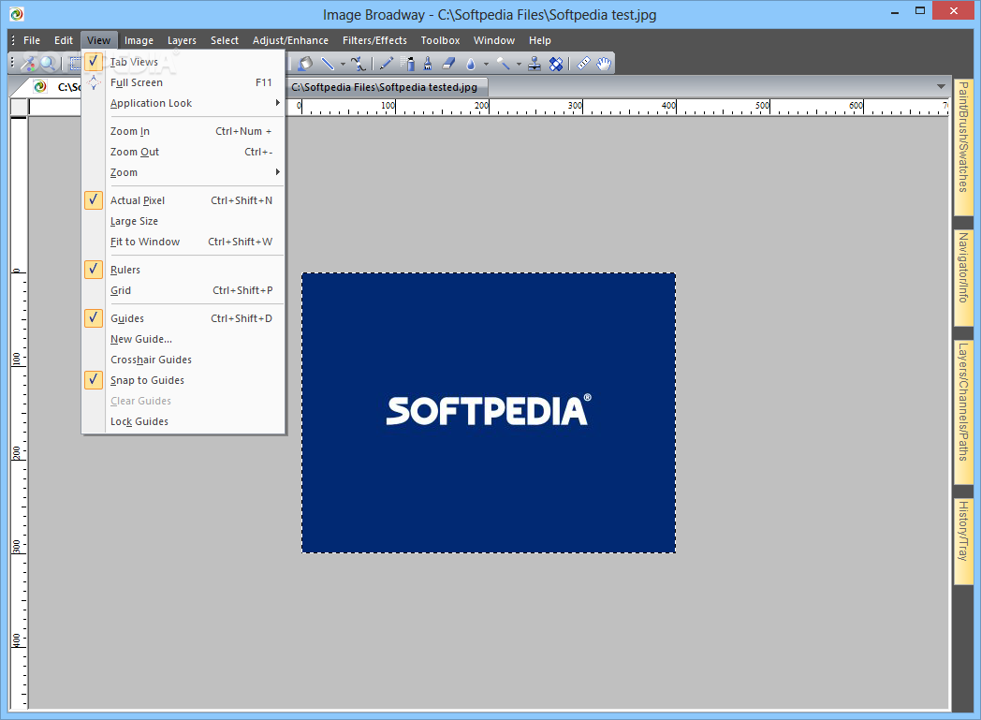Disable Rulers in View menu
This screenshot has height=720, width=981.
183,270
